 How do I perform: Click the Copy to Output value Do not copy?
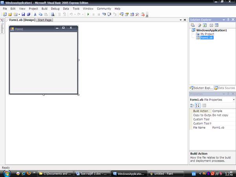(220, 115)
